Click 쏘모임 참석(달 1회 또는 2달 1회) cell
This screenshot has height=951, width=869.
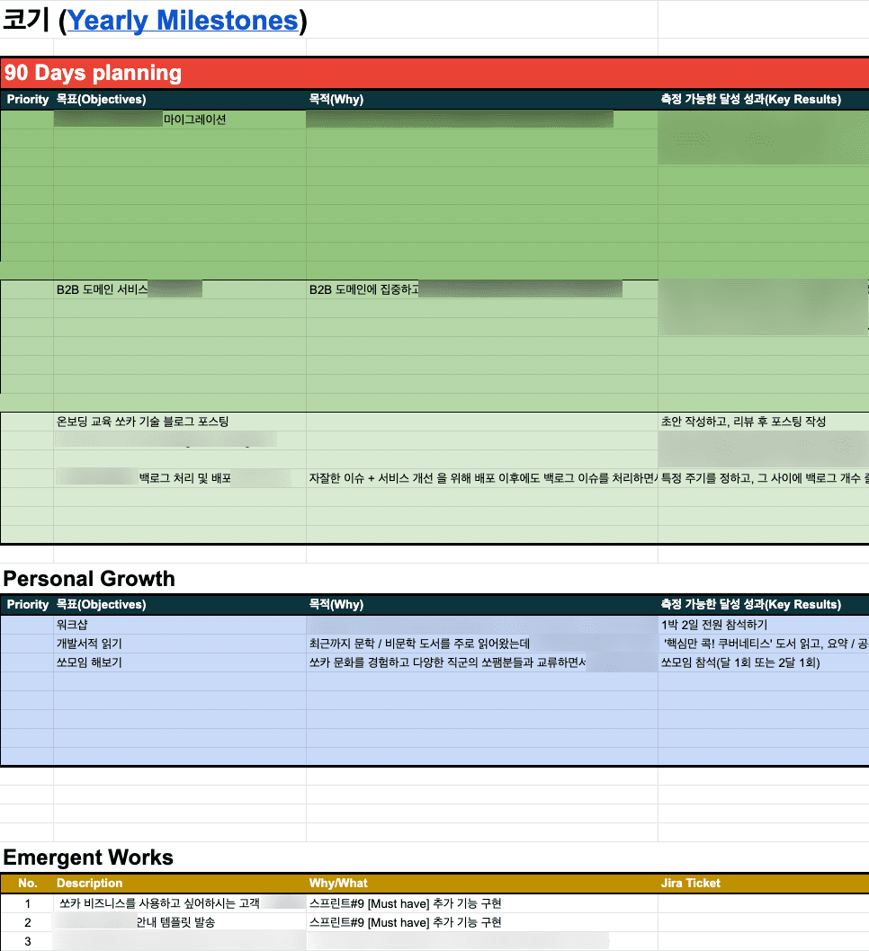pos(764,662)
